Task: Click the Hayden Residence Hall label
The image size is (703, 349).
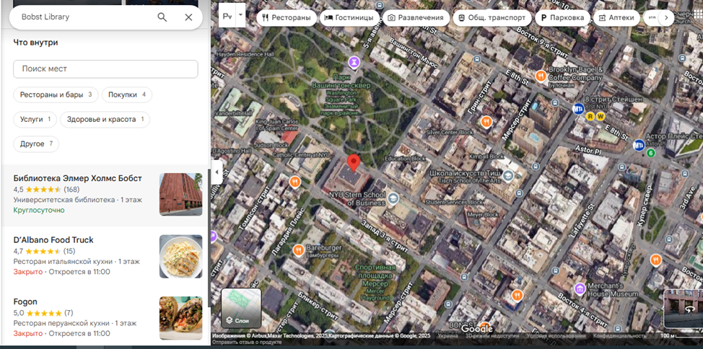Action: (245, 54)
